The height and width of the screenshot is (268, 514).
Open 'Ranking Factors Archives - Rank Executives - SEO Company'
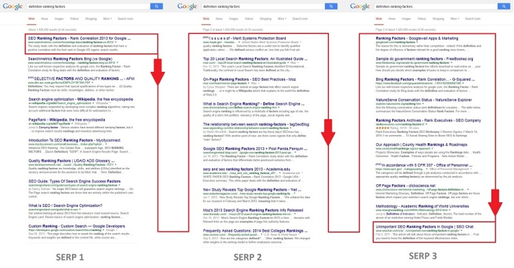point(428,121)
